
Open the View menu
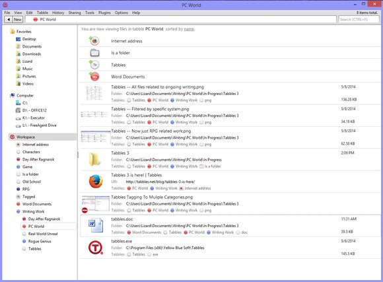point(18,13)
